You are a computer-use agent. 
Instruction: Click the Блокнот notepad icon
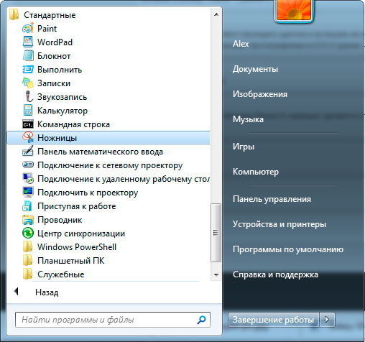point(28,56)
